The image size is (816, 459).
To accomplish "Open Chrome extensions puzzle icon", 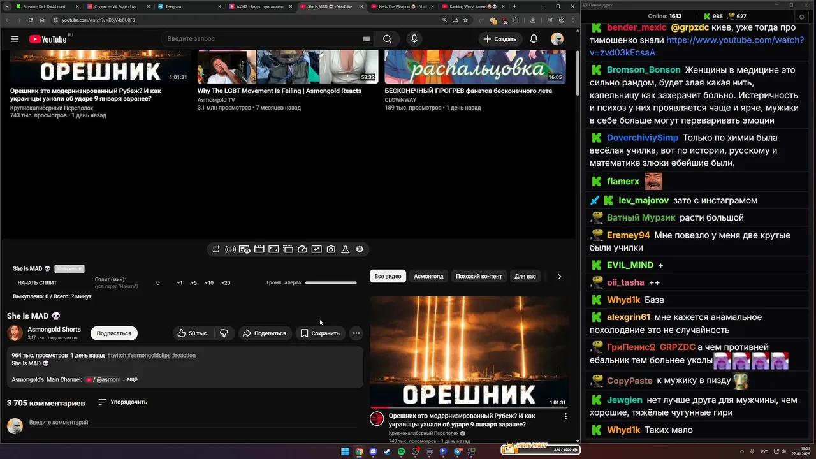I will (516, 20).
